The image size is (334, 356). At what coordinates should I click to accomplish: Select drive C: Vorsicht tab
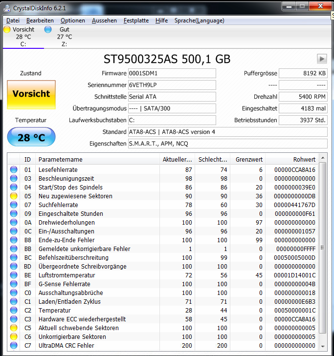pyautogui.click(x=23, y=37)
